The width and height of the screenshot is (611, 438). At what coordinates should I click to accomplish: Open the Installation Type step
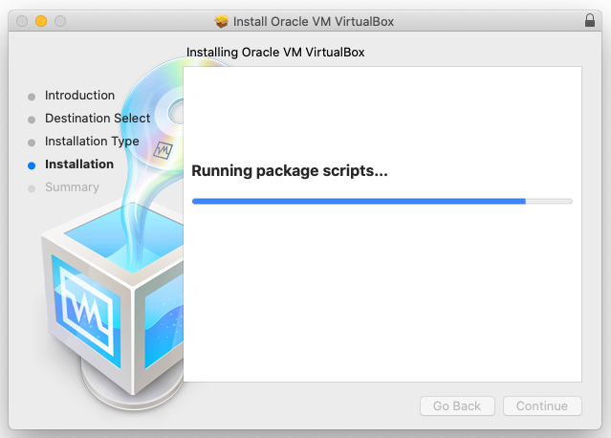click(92, 142)
